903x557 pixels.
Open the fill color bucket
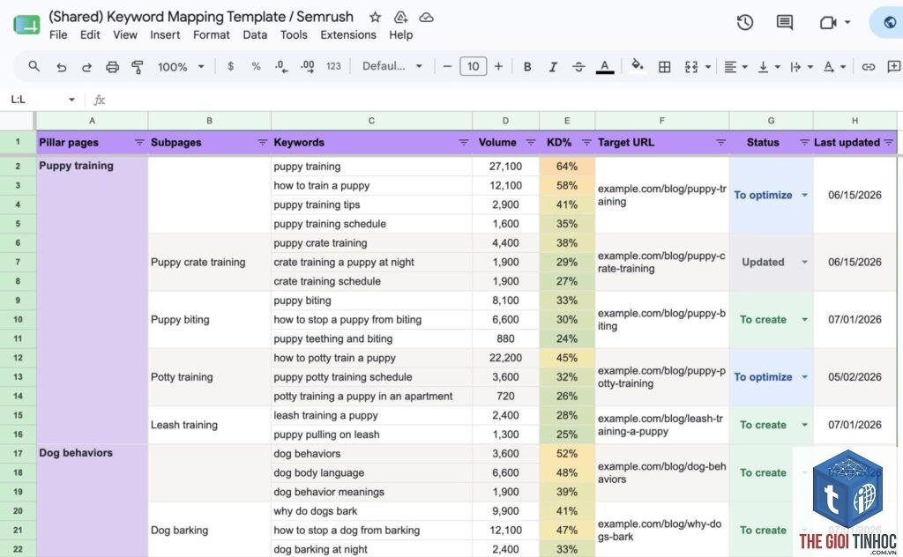point(637,65)
